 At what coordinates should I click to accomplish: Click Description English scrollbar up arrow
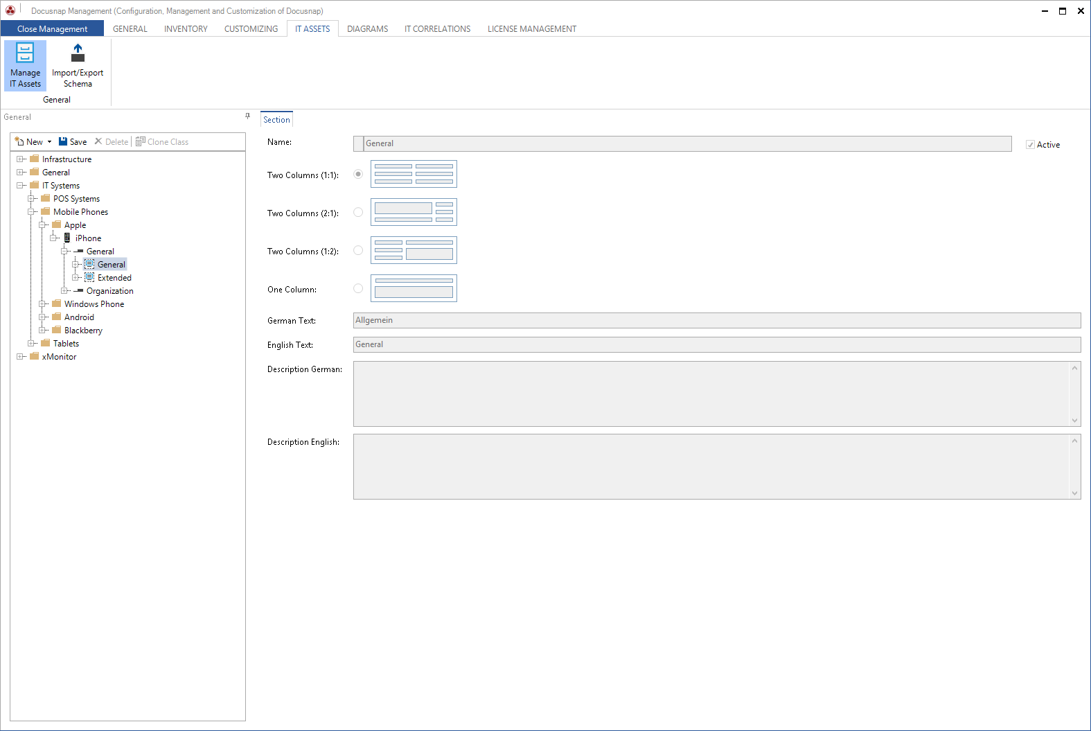coord(1075,440)
